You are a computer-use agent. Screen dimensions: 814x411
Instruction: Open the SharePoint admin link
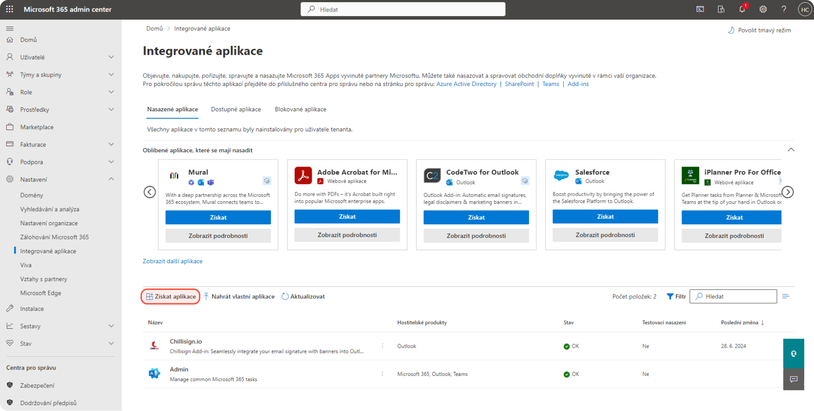pos(519,84)
